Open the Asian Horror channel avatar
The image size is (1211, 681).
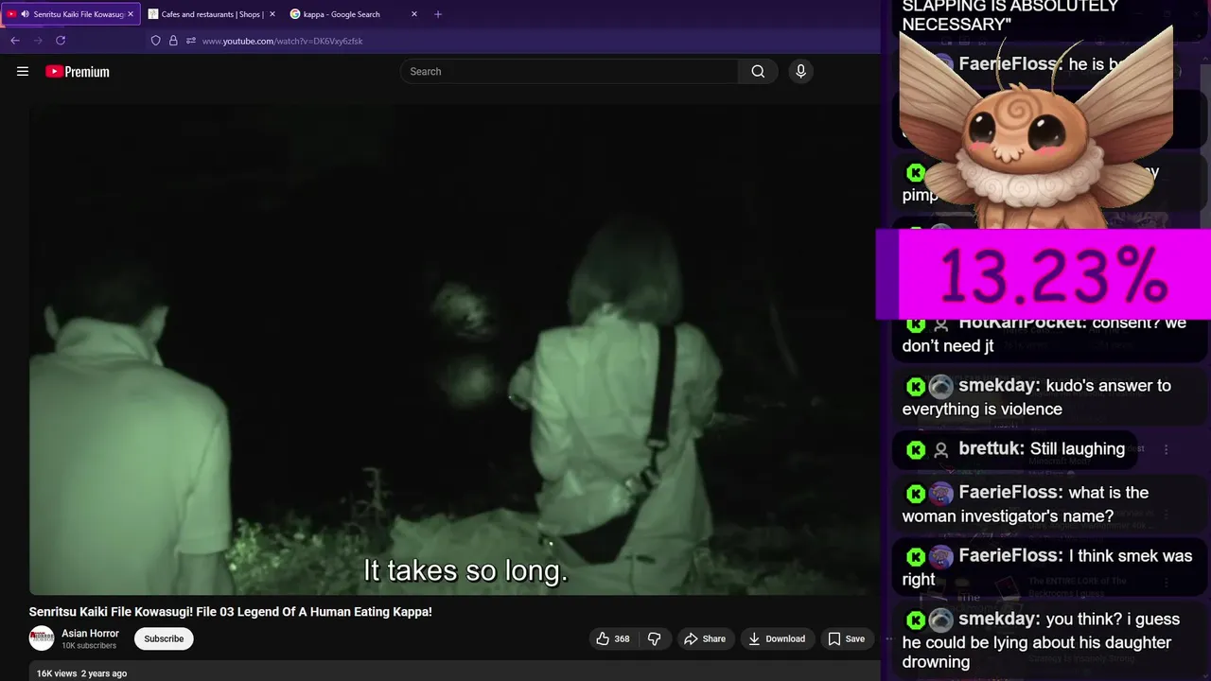coord(42,638)
